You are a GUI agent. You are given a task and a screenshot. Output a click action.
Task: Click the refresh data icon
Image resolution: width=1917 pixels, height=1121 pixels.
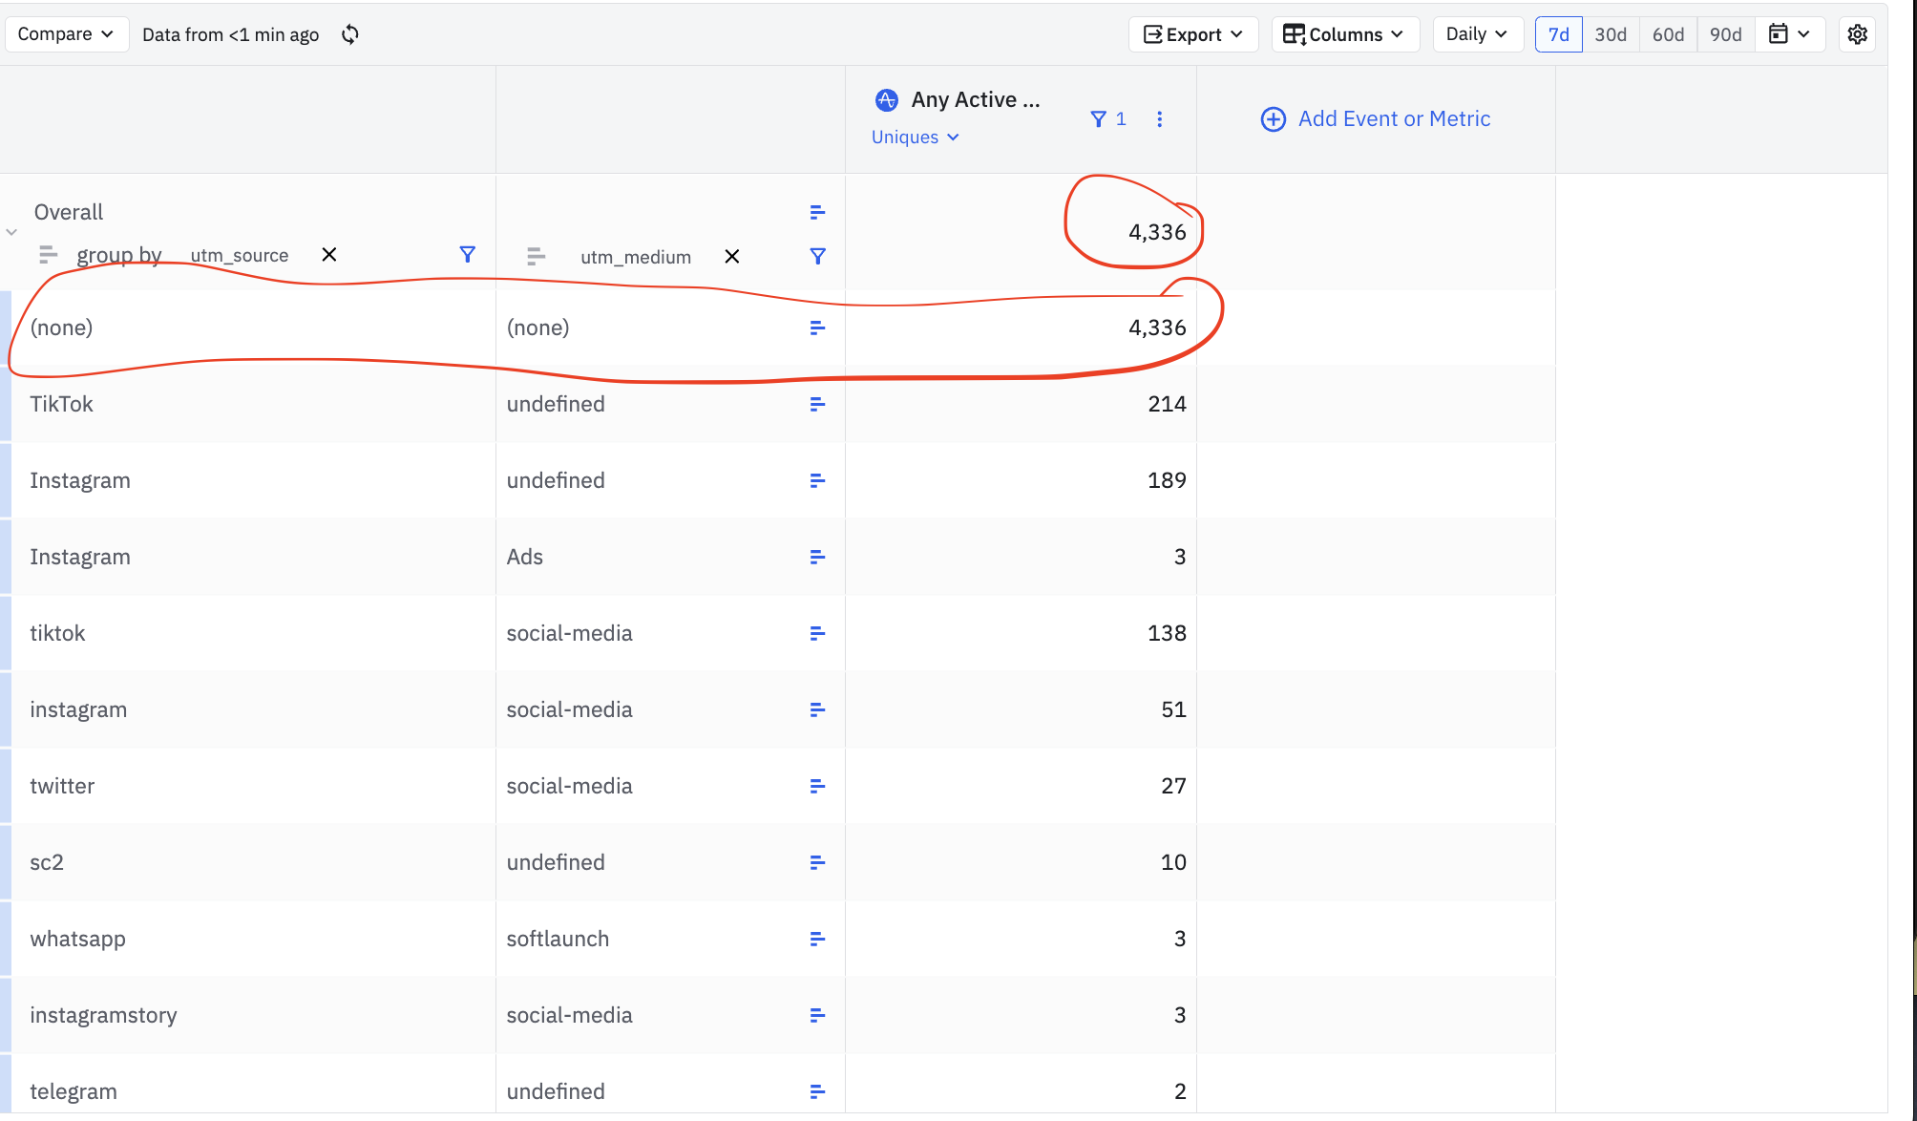(350, 34)
